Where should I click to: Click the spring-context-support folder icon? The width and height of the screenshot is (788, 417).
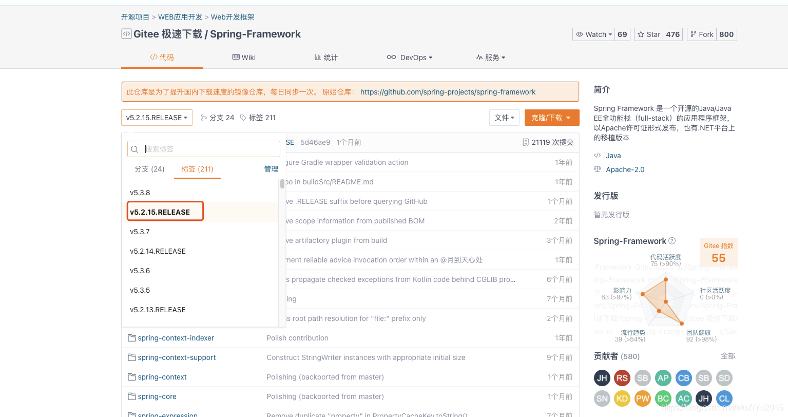(132, 357)
